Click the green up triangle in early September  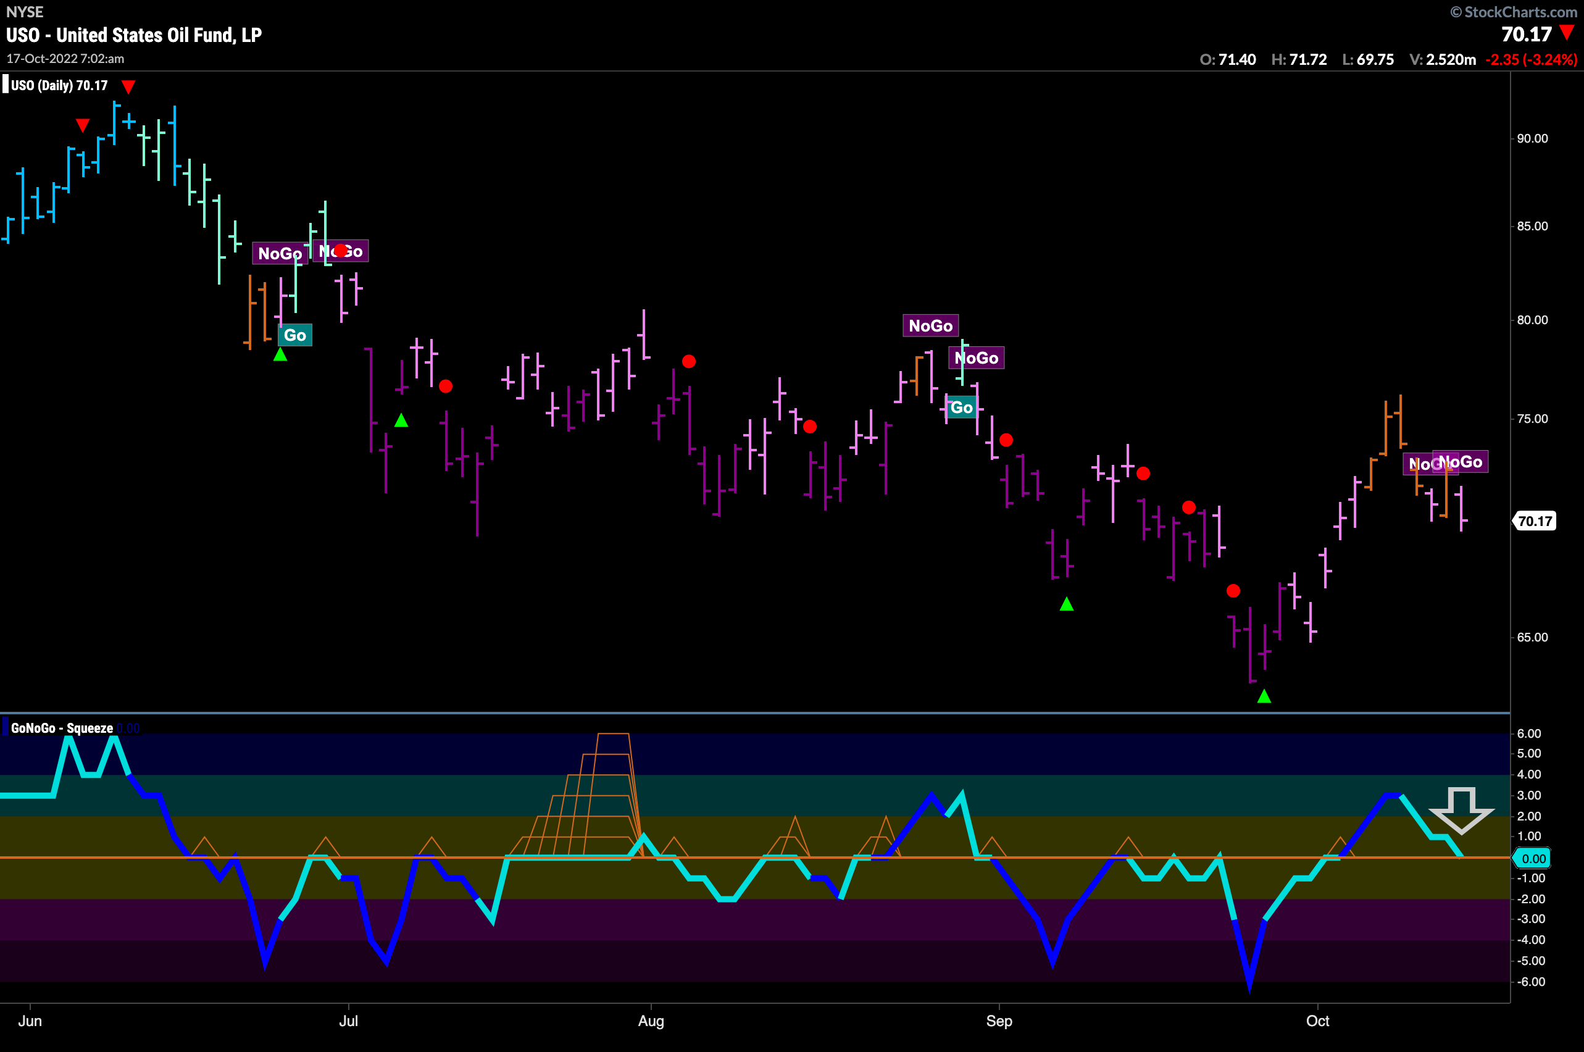coord(1067,604)
